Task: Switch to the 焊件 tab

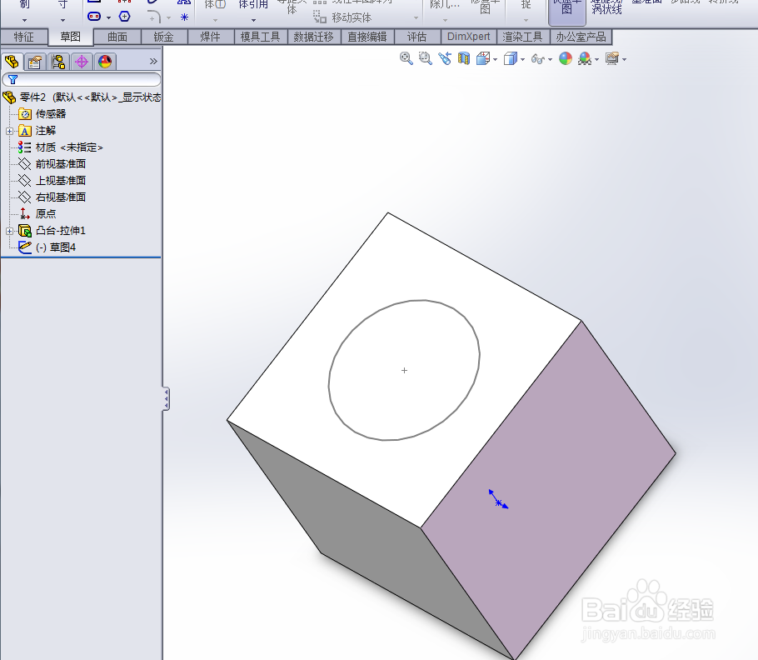Action: pyautogui.click(x=210, y=37)
